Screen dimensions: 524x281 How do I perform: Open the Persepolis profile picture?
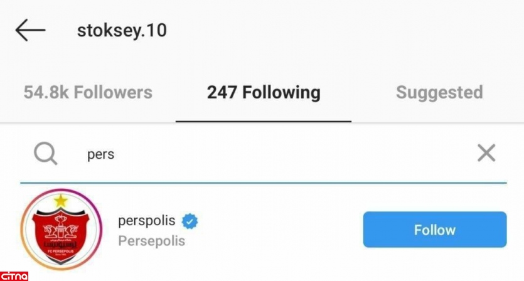tap(61, 230)
